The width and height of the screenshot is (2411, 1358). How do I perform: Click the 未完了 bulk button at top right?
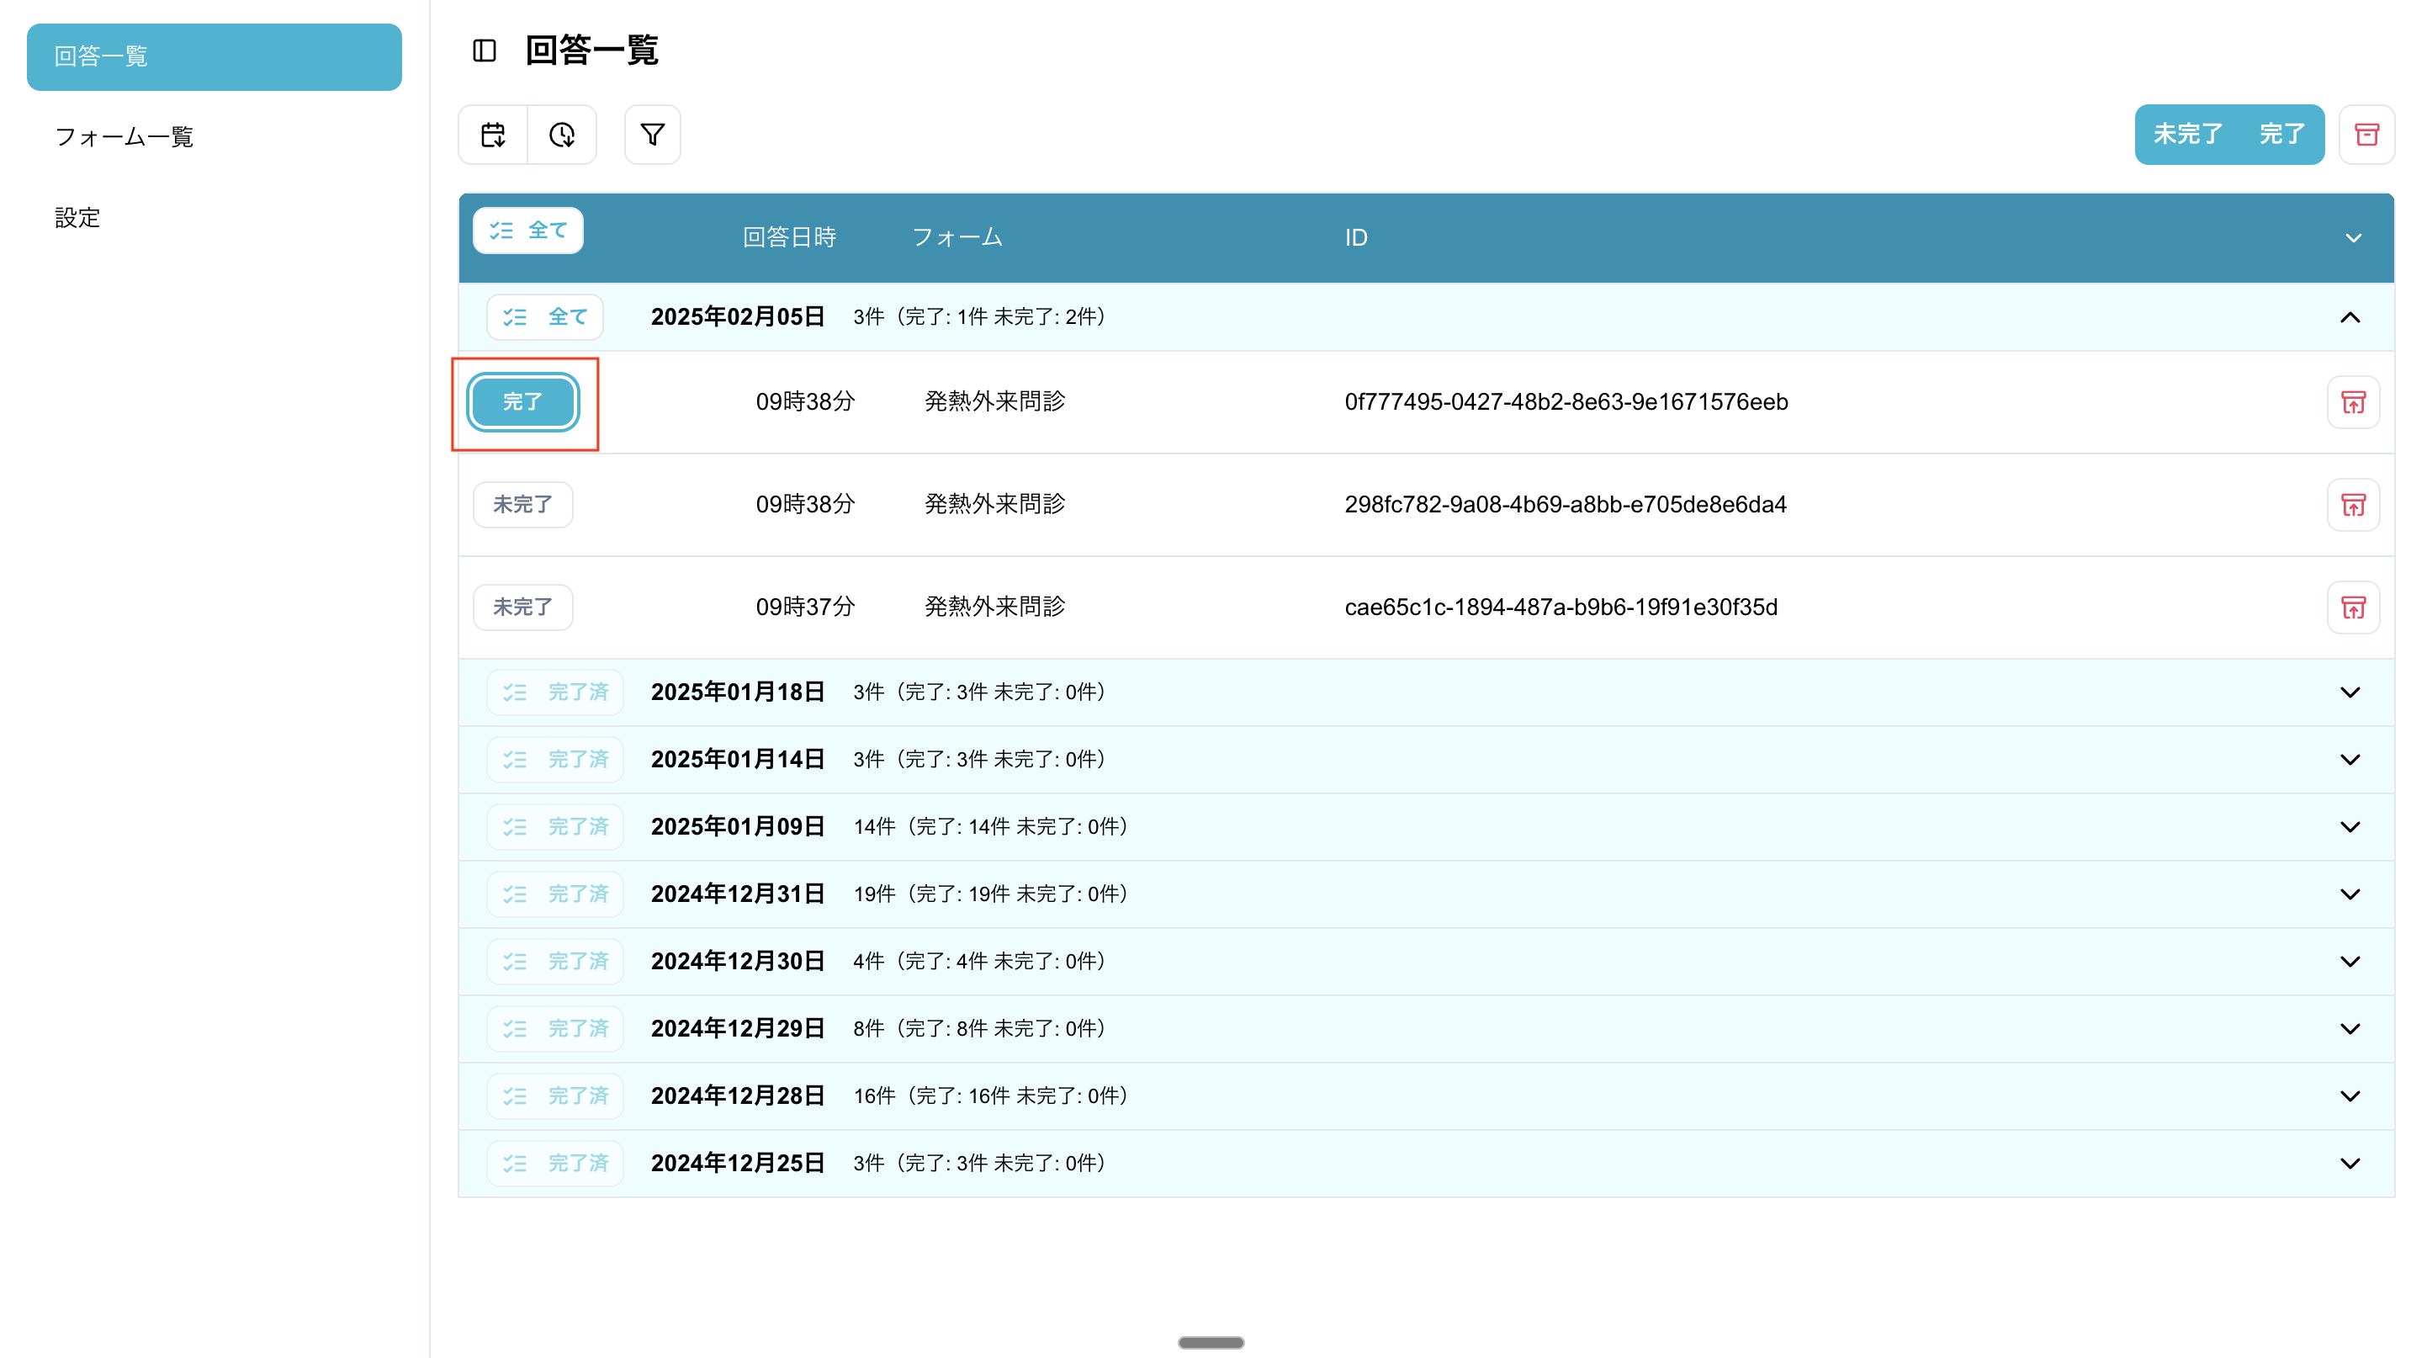[x=2186, y=135]
